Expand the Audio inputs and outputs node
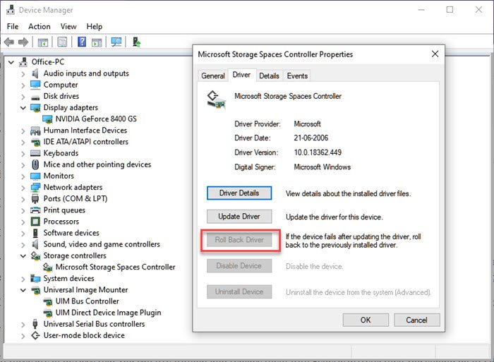 (x=23, y=74)
